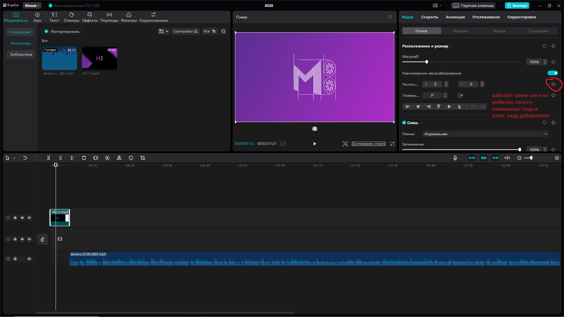Image resolution: width=564 pixels, height=317 pixels.
Task: Adjust Масштаб value stepper arrows
Action: tap(545, 62)
